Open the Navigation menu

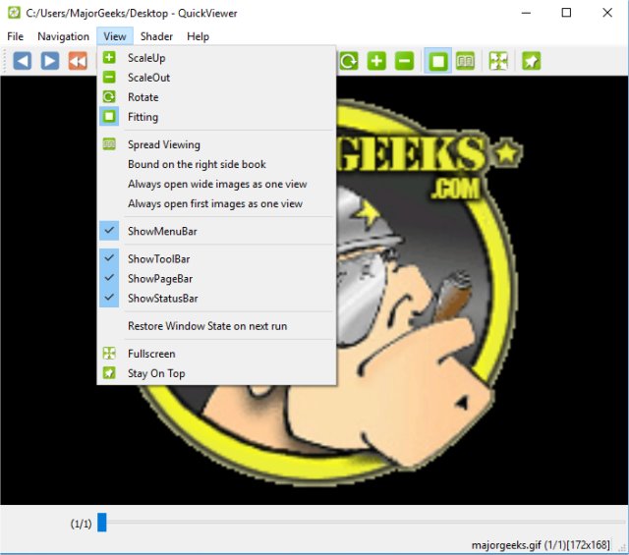click(63, 36)
